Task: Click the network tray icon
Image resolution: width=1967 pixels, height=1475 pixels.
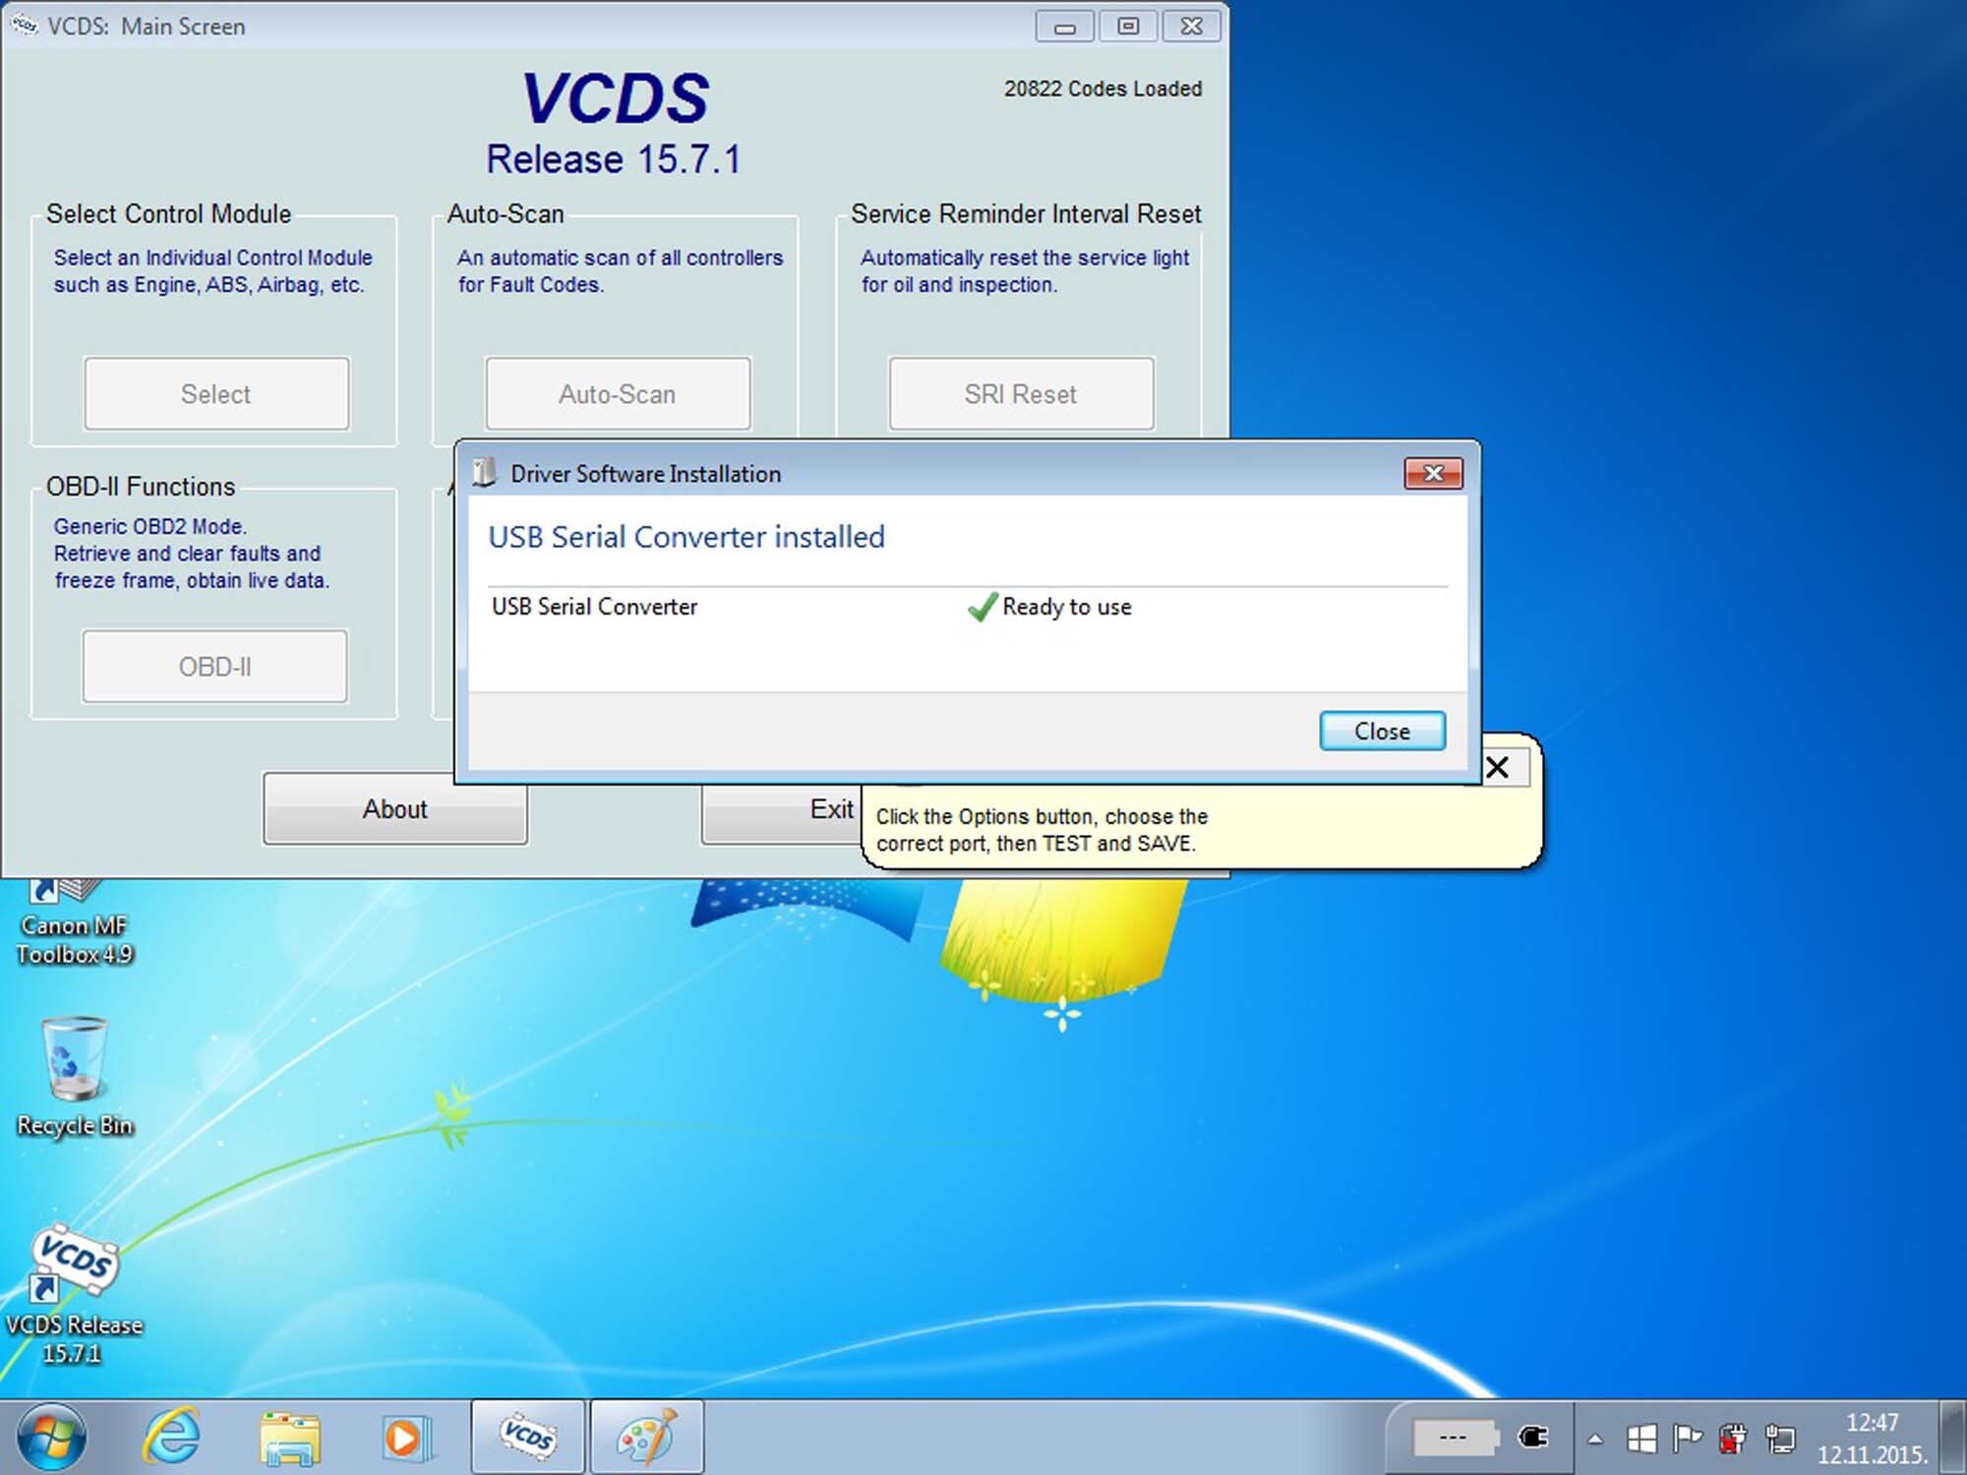Action: click(1780, 1440)
